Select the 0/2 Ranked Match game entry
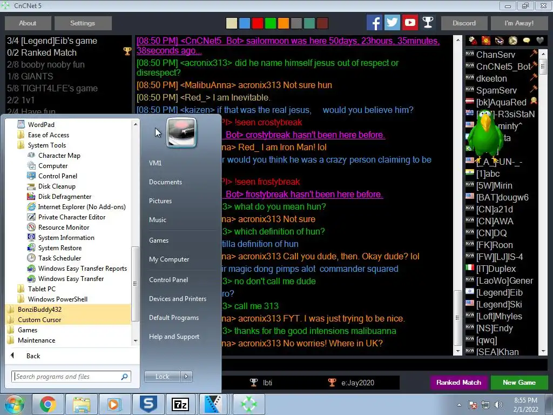Image resolution: width=553 pixels, height=415 pixels. [69, 52]
